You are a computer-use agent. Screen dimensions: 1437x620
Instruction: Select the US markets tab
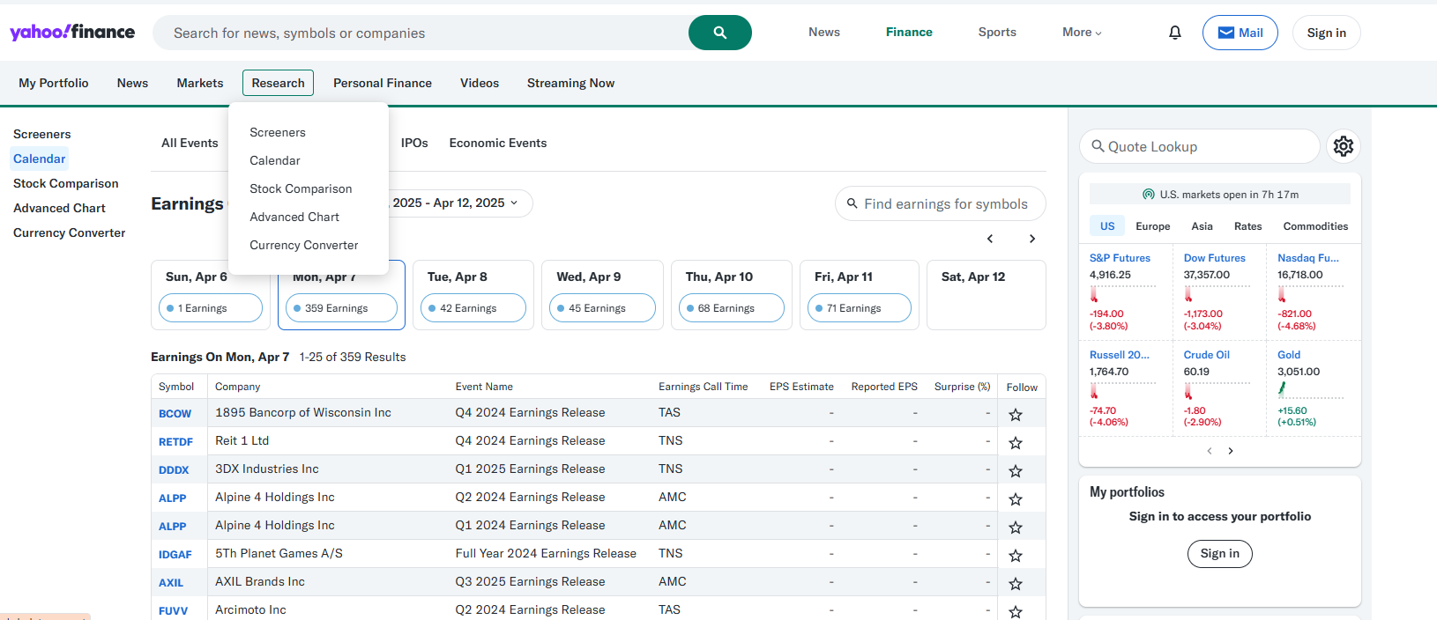coord(1107,226)
